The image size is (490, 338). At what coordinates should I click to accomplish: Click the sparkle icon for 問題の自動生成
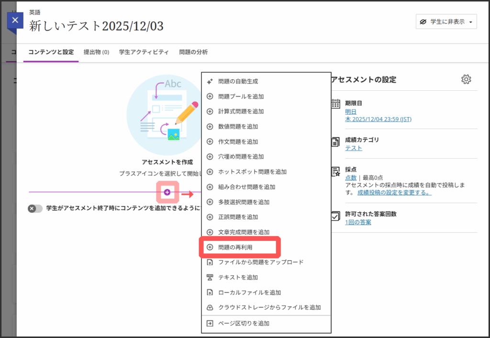tap(210, 81)
